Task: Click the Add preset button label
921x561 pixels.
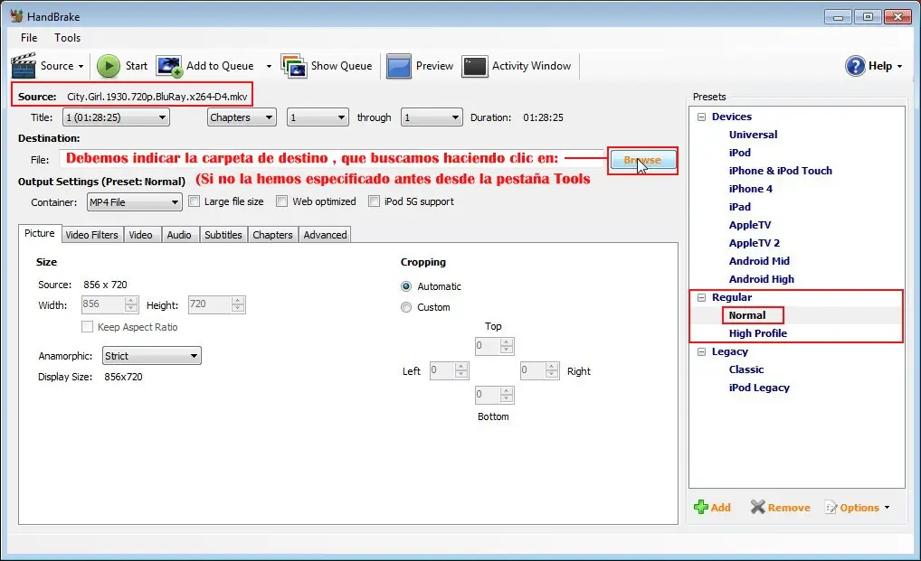Action: click(x=721, y=508)
